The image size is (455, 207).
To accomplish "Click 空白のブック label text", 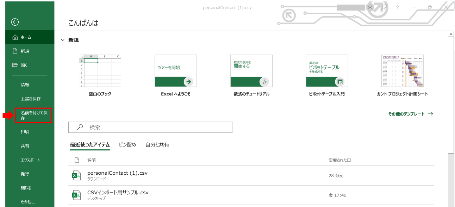I will pyautogui.click(x=100, y=94).
